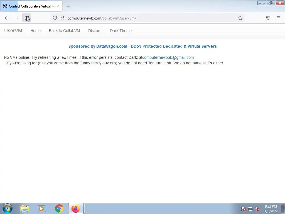This screenshot has height=214, width=285.
Task: Switch to Dark Theme
Action: click(x=121, y=31)
